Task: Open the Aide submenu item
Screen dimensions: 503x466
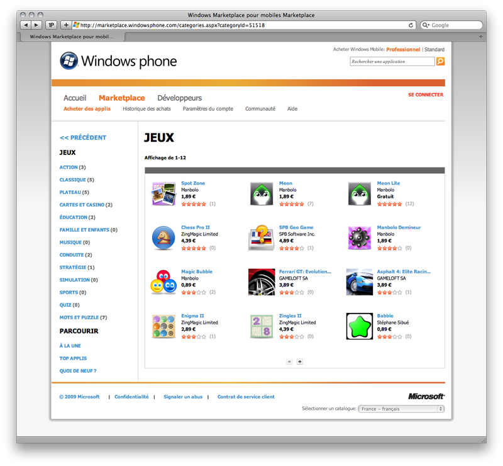Action: click(292, 109)
